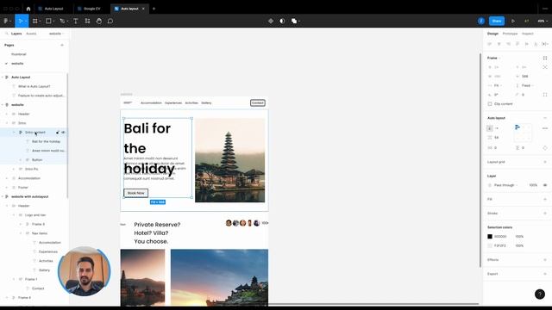Open the Frame type dropdown
Viewport: 552px width, 310px height.
493,58
